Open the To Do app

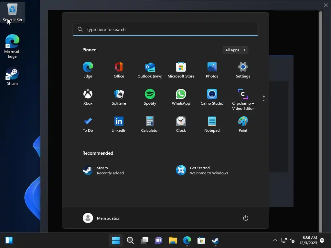coord(88,124)
